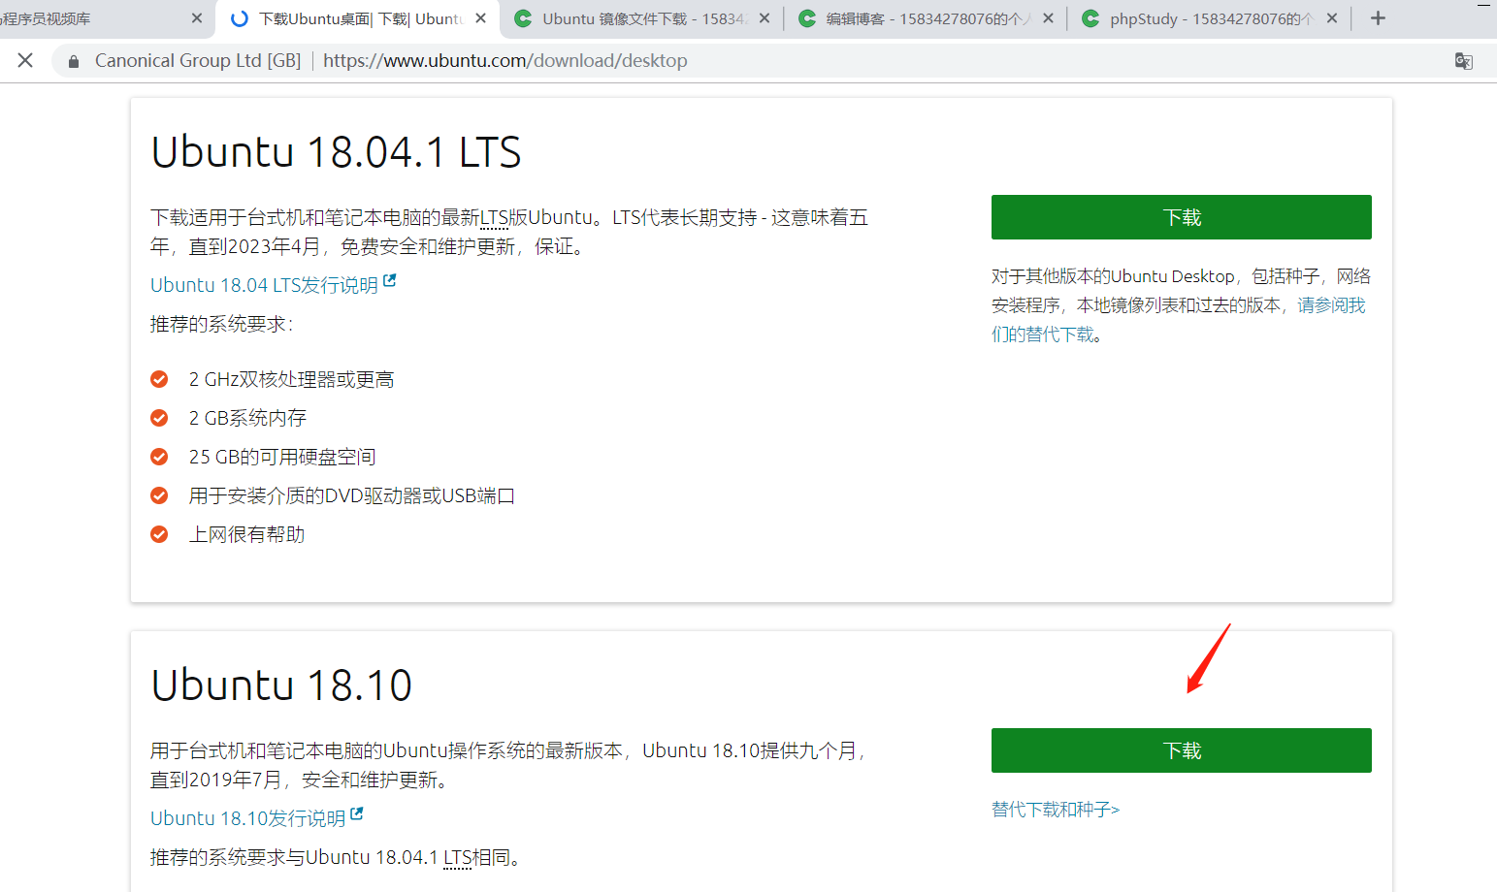The image size is (1497, 892).
Task: Close the phpStudy tab
Action: [x=1332, y=18]
